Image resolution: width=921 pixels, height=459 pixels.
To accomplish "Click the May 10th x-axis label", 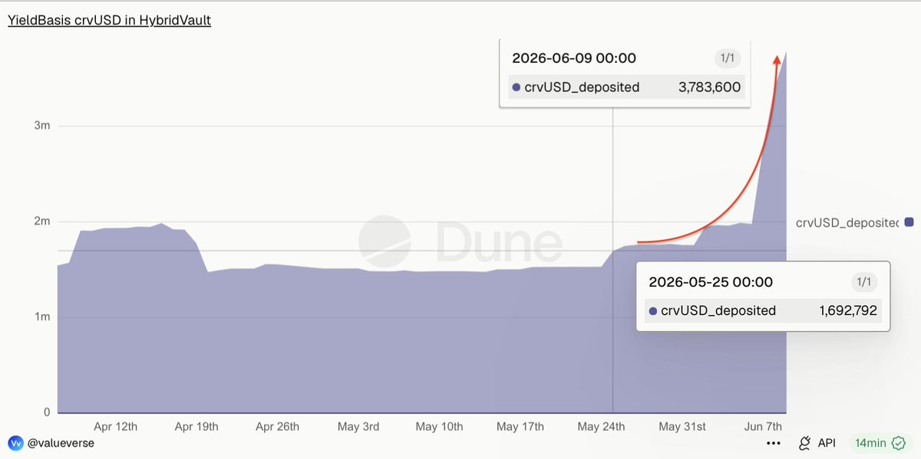I will pos(439,426).
